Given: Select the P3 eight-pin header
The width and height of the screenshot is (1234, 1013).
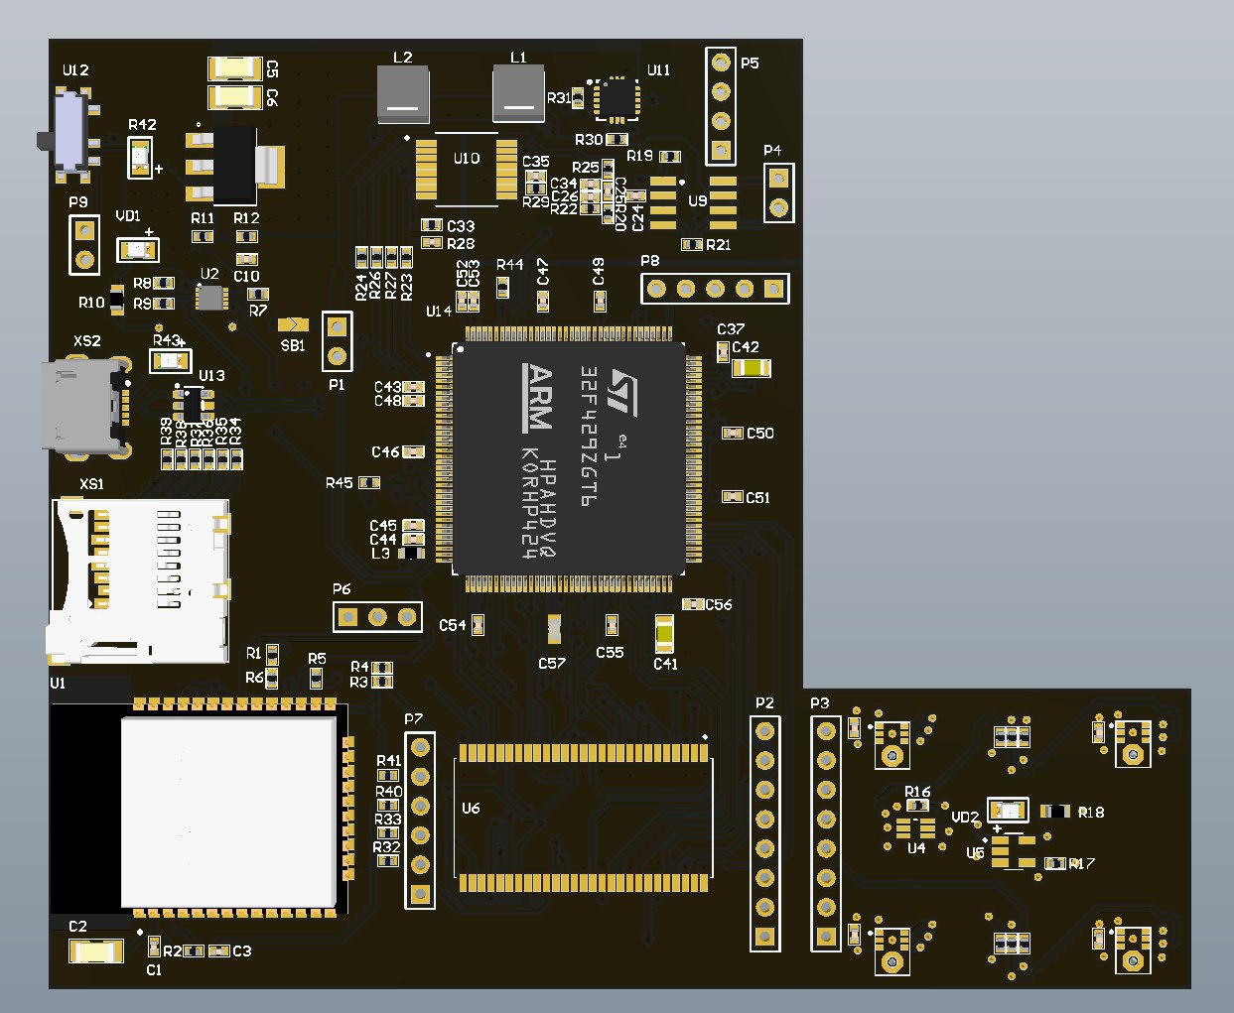Looking at the screenshot, I should 826,833.
